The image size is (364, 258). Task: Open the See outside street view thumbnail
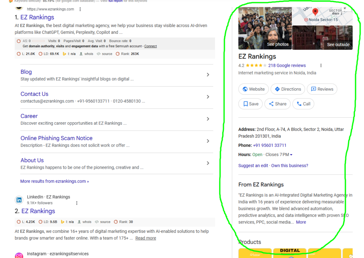click(322, 37)
